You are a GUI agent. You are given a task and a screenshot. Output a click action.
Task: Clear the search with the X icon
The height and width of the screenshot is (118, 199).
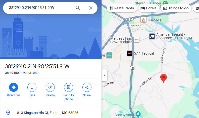pyautogui.click(x=91, y=8)
